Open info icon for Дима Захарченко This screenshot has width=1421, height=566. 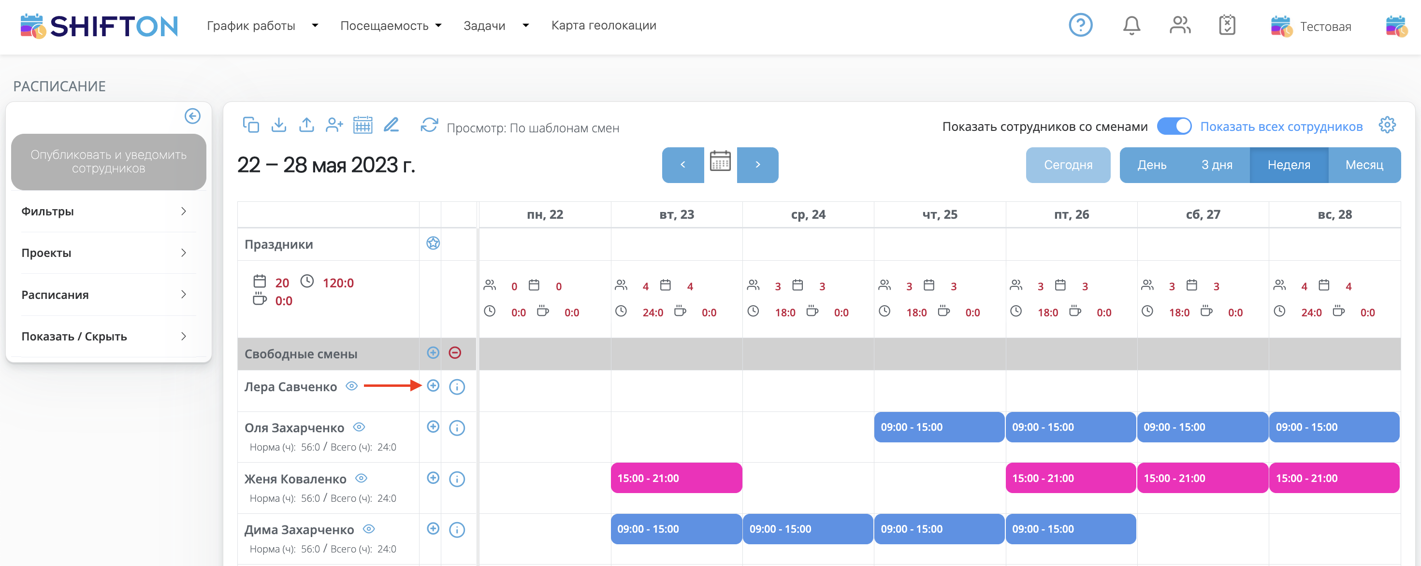click(x=457, y=530)
